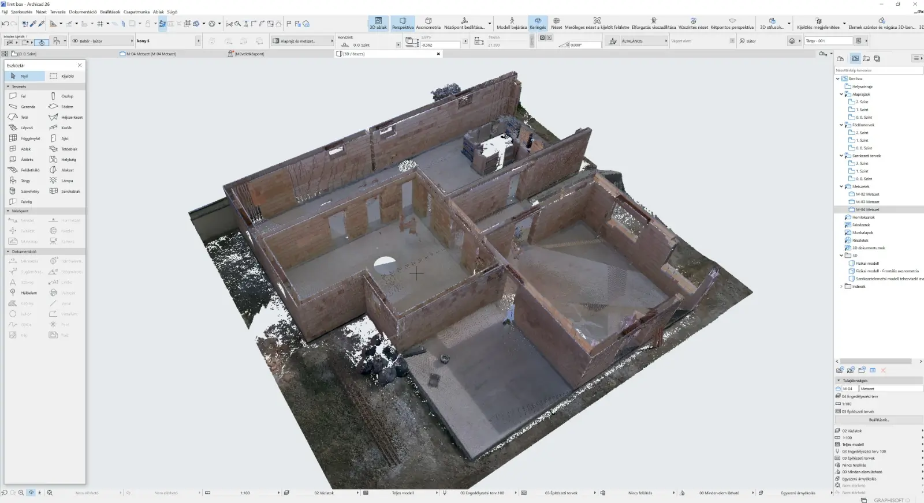Expand the Indexek folder
Image resolution: width=924 pixels, height=503 pixels.
(841, 286)
